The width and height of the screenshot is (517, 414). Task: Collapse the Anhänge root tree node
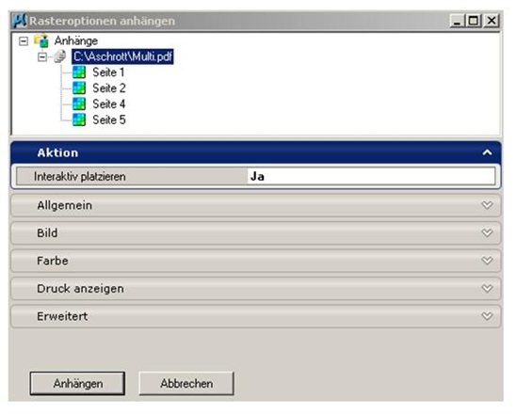(24, 41)
